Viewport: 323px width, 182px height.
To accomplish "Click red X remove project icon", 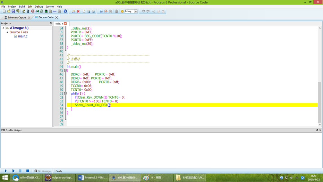I will (x=78, y=11).
